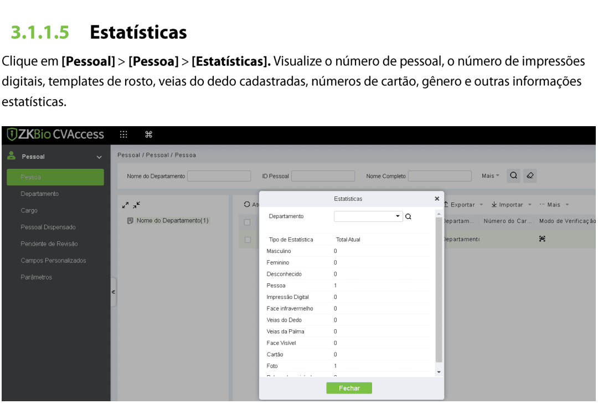
Task: Click the ZKBio CVAccess logo
Action: point(55,134)
